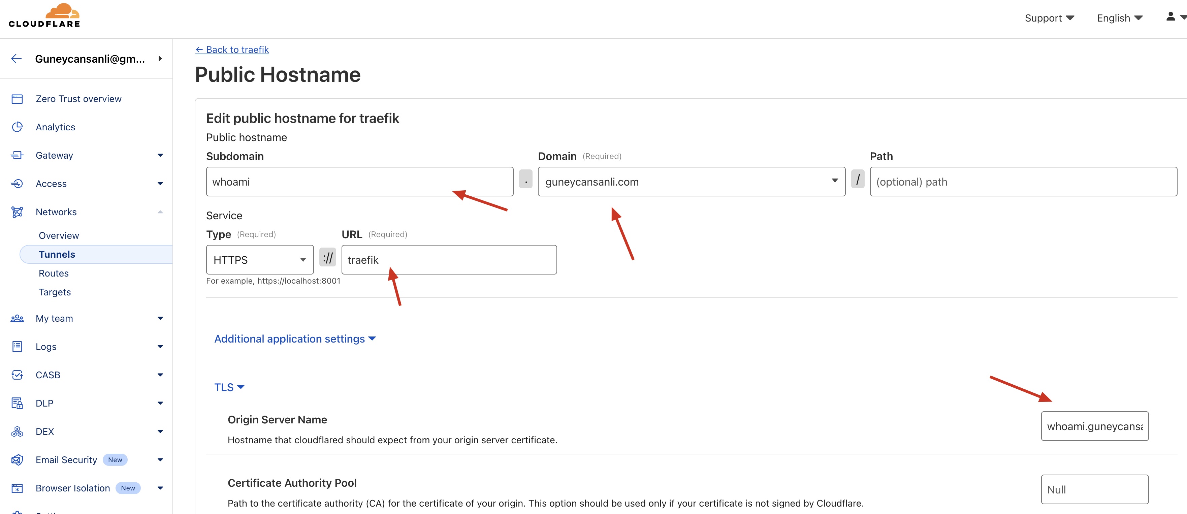Click the Zero Trust overview icon
Screen dimensions: 1187x514
(17, 99)
